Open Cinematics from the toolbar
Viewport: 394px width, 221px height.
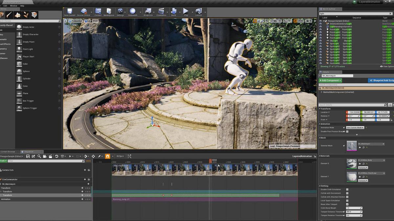tap(161, 12)
